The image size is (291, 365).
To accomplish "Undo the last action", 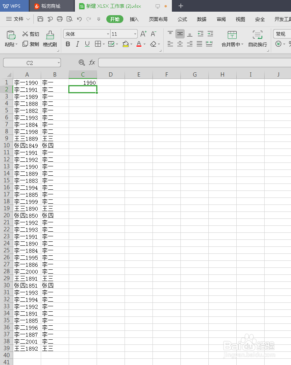I will pyautogui.click(x=79, y=19).
